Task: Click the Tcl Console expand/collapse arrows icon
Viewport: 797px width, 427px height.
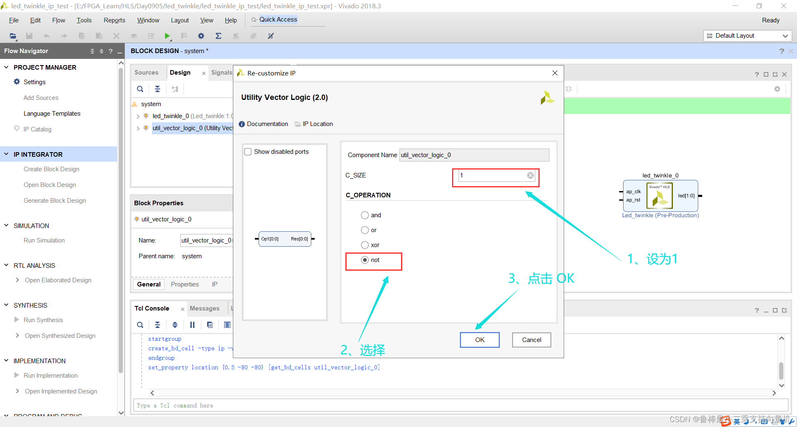Action: point(175,325)
